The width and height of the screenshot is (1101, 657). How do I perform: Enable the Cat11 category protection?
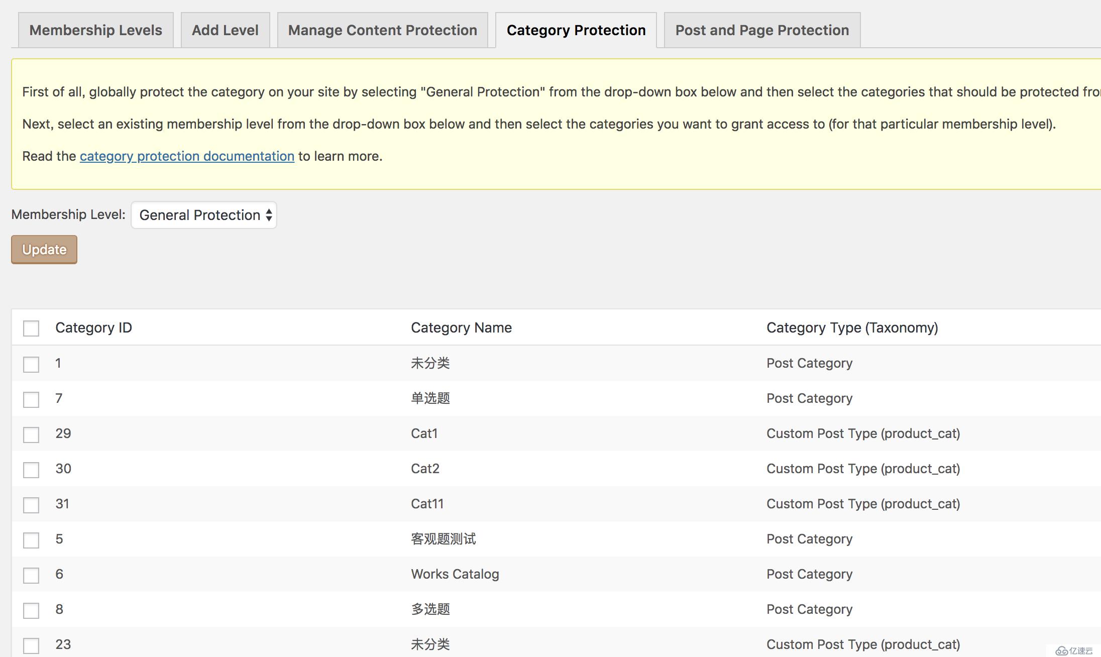[31, 504]
